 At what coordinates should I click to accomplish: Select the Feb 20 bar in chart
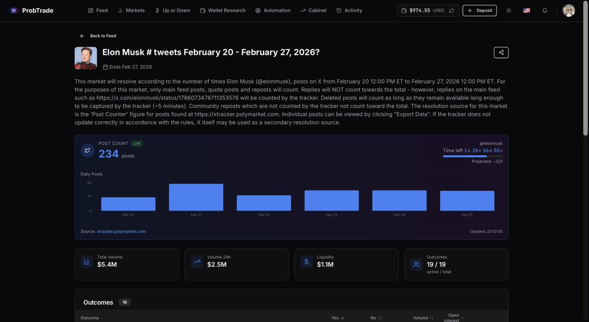[x=128, y=204]
